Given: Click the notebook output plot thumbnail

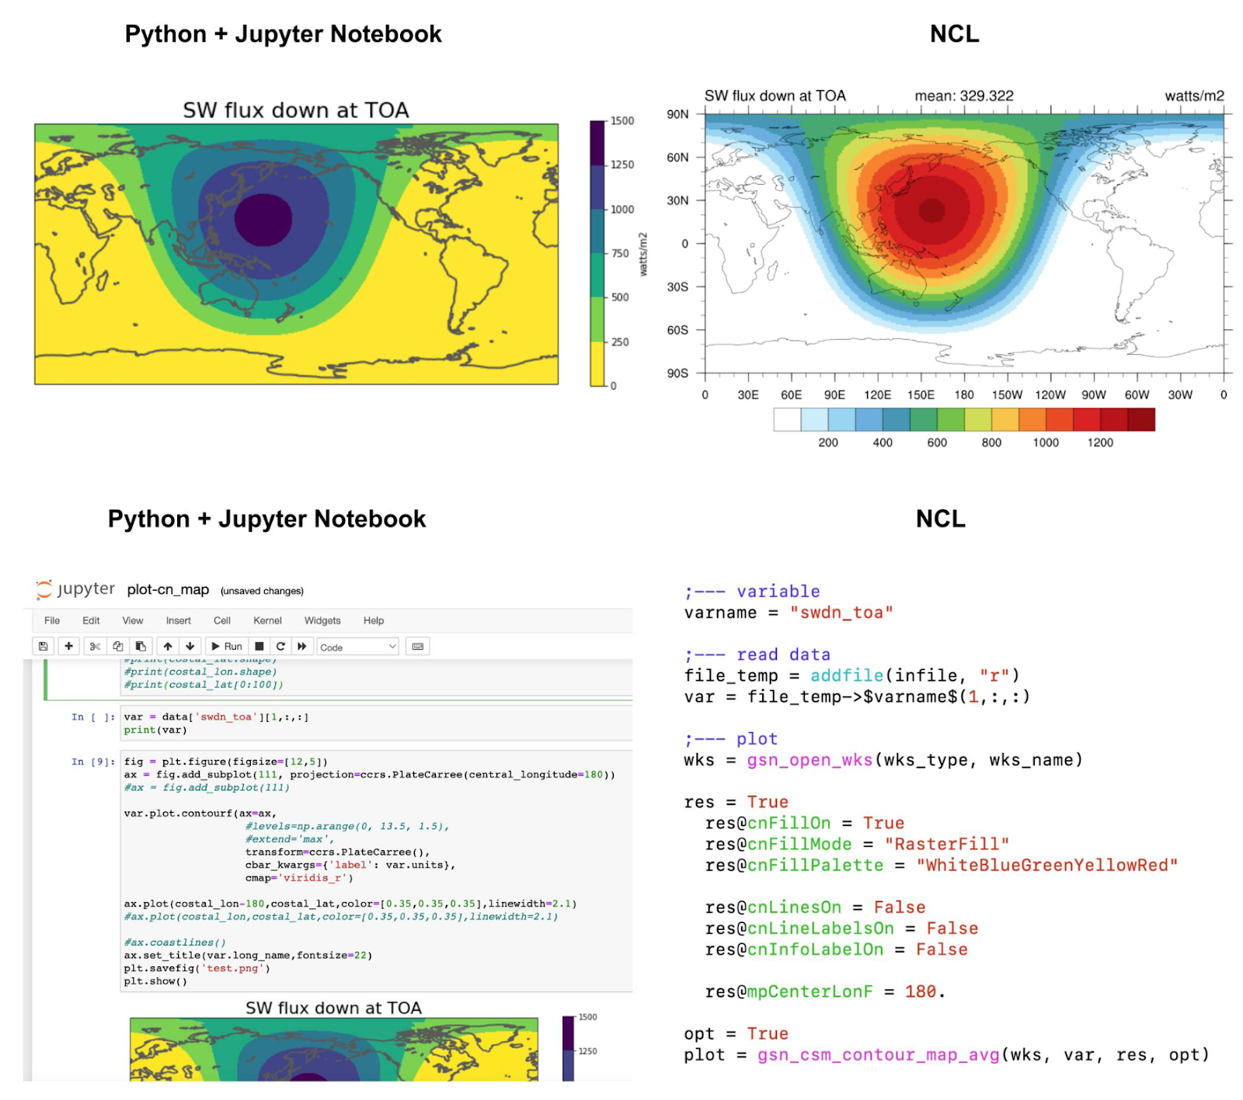Looking at the screenshot, I should point(334,1049).
